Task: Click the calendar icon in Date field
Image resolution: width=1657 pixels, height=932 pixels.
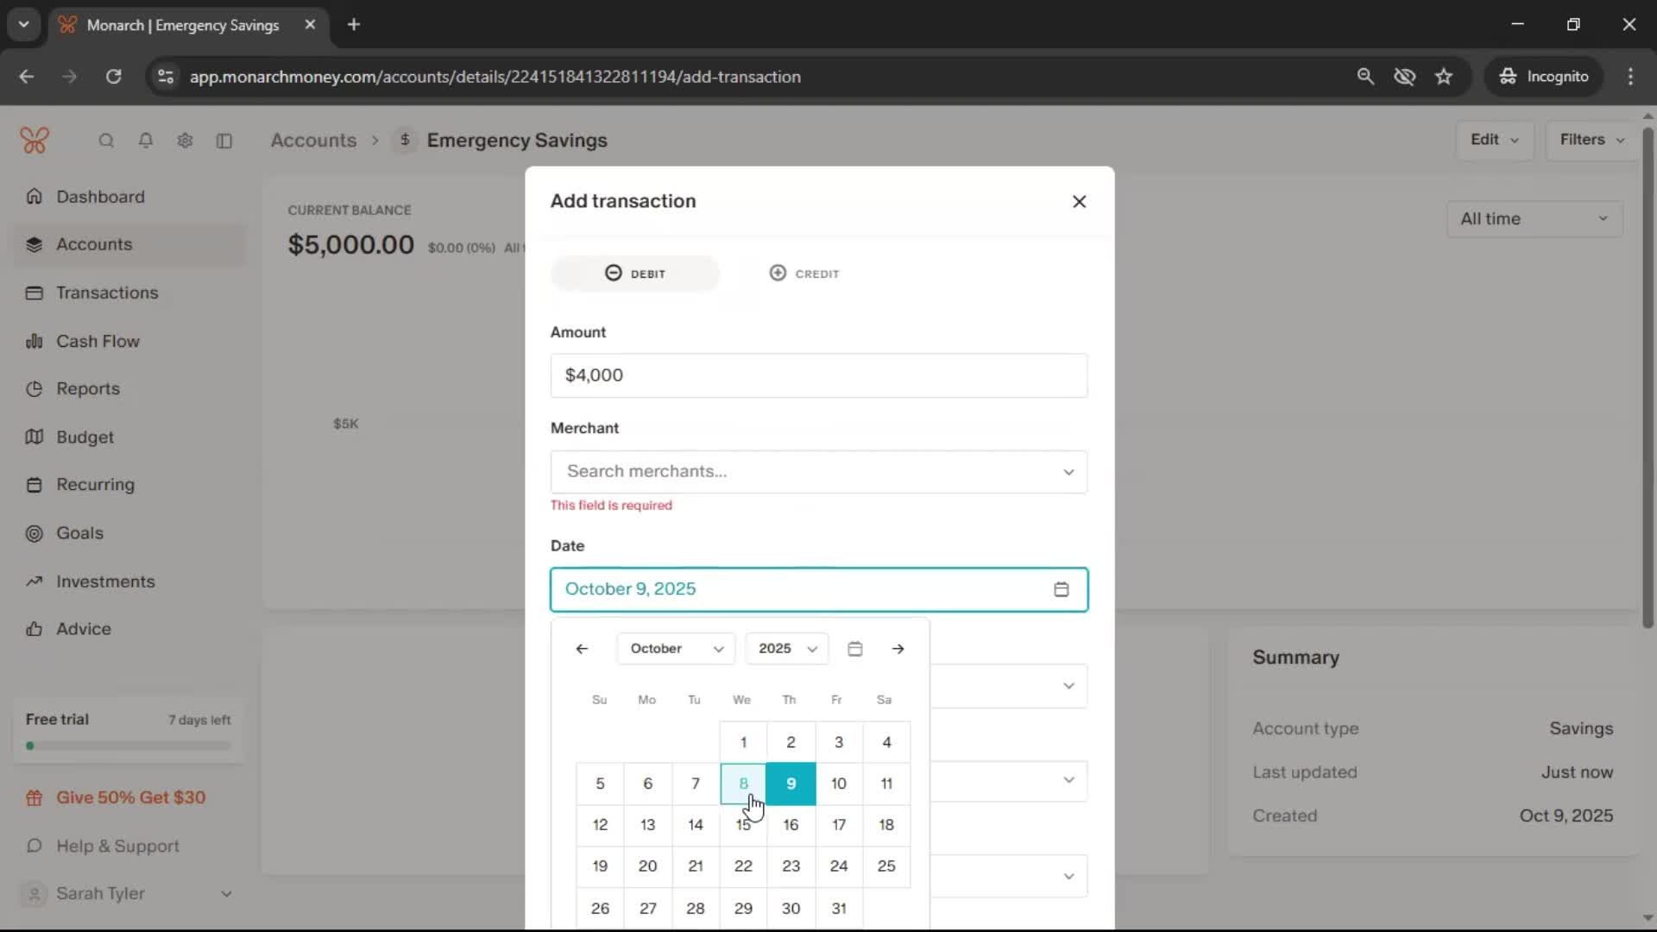Action: click(1061, 589)
